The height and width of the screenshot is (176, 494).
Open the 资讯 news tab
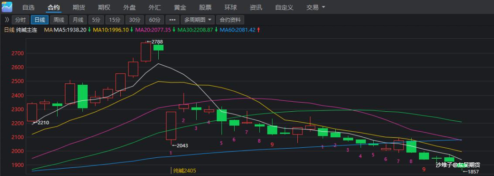[x=256, y=7]
